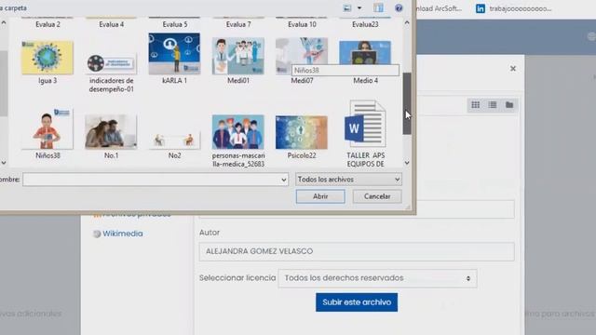Click the file list scroll up arrow

[407, 22]
